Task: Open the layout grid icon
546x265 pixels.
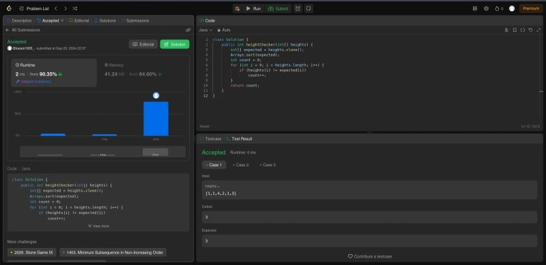Action: pyautogui.click(x=475, y=8)
